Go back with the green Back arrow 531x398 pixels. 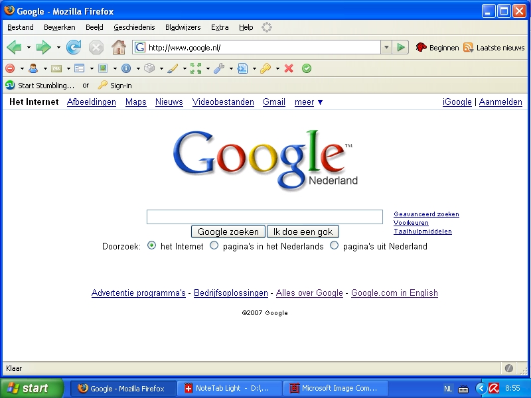14,47
